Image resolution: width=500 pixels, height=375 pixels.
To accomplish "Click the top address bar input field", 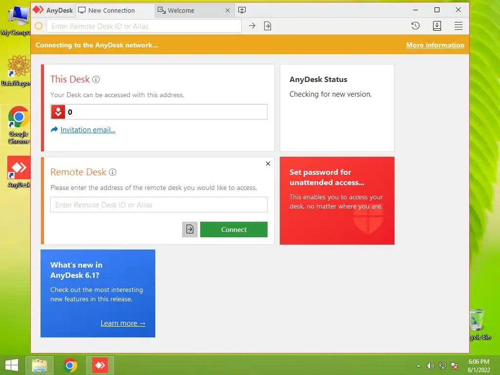I will point(144,26).
